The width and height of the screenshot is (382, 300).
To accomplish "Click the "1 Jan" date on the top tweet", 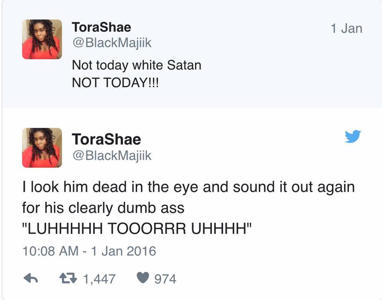I will coord(346,28).
